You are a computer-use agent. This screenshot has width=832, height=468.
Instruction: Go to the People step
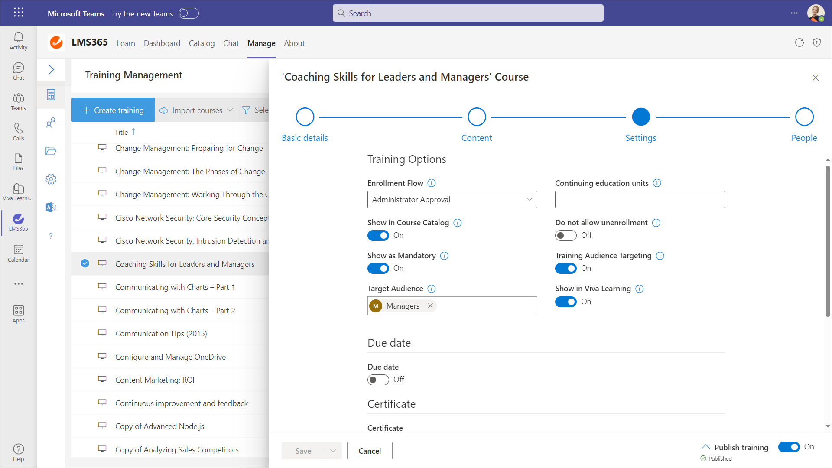coord(804,117)
